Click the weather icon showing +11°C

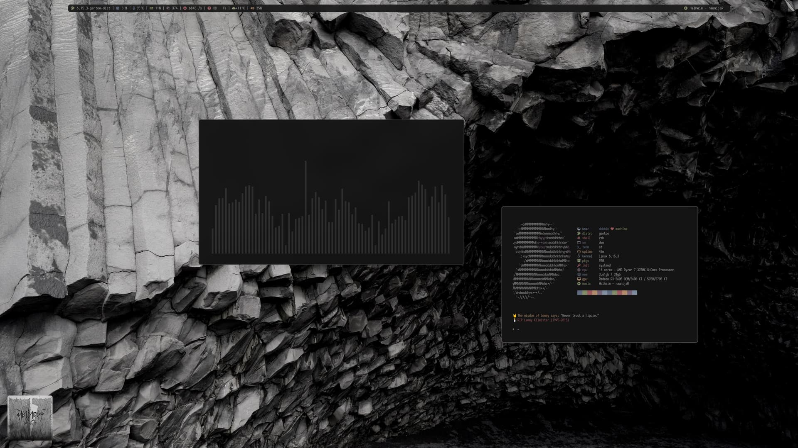(x=234, y=8)
